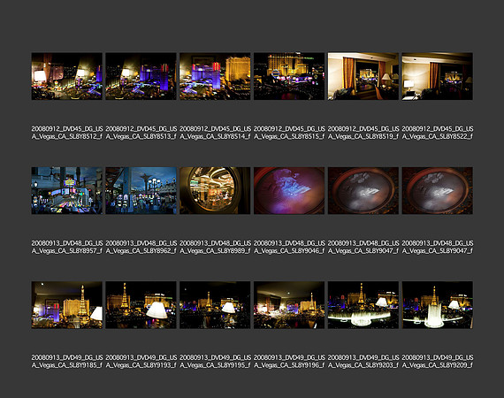
Task: Select file name label ending SL8Y9209_f
Action: (x=438, y=362)
